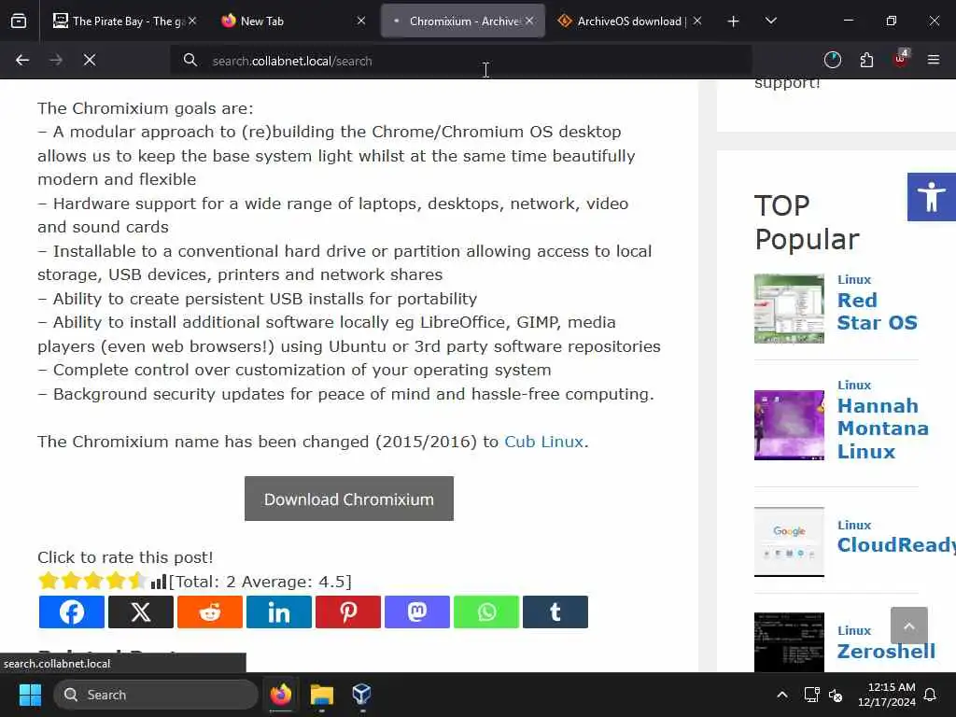Share the post on Reddit
Viewport: 956px width, 717px height.
[210, 612]
